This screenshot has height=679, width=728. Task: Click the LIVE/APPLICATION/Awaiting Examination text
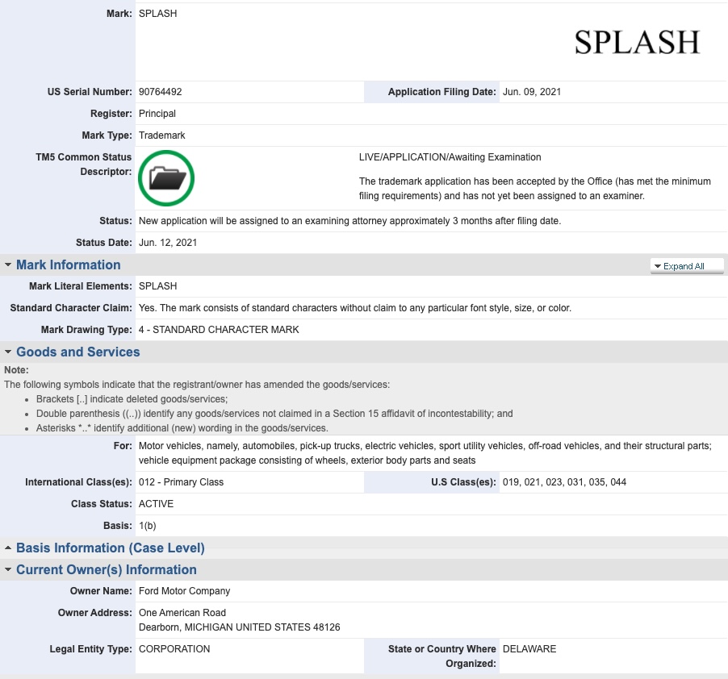coord(450,157)
